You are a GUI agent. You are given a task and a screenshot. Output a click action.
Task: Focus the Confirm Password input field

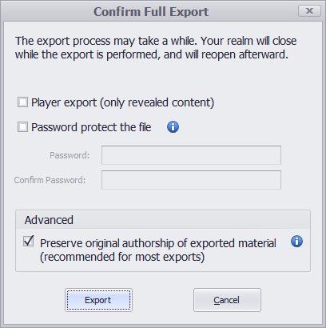click(191, 180)
